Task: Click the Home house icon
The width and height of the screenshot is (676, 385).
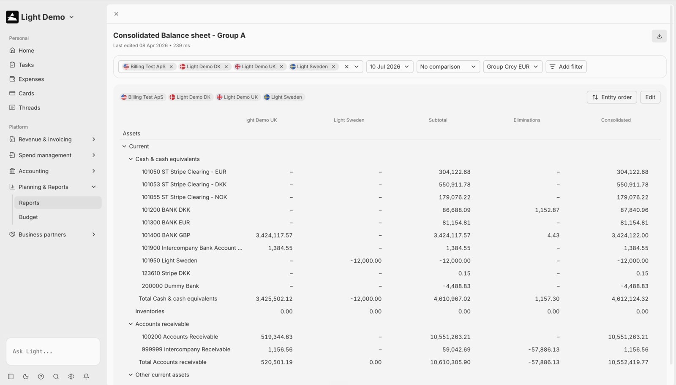Action: pos(12,51)
